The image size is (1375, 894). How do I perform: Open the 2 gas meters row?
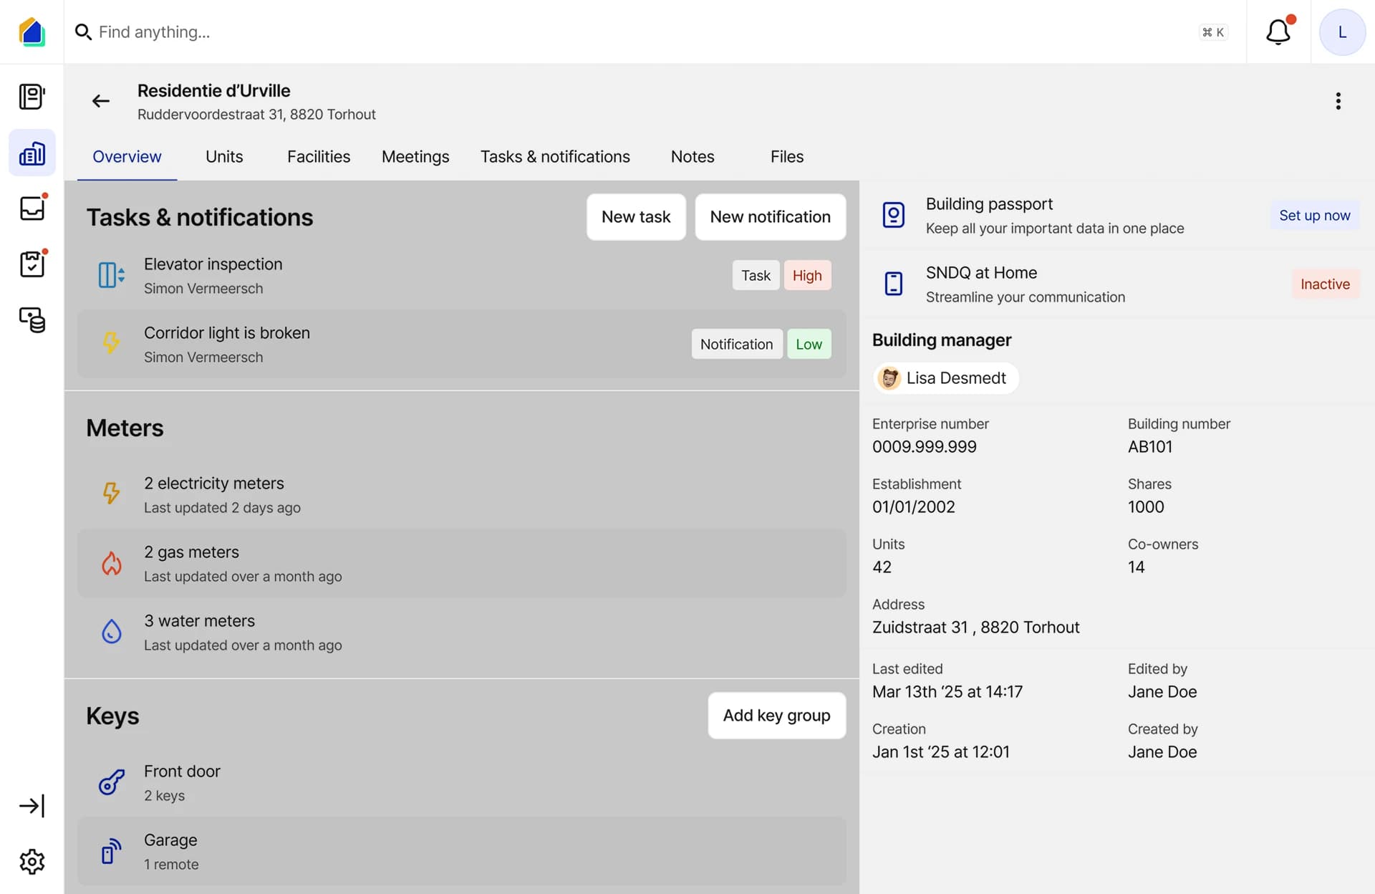(x=461, y=564)
